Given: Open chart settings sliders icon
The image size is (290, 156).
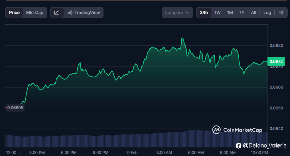Looking at the screenshot, I should pos(281,13).
